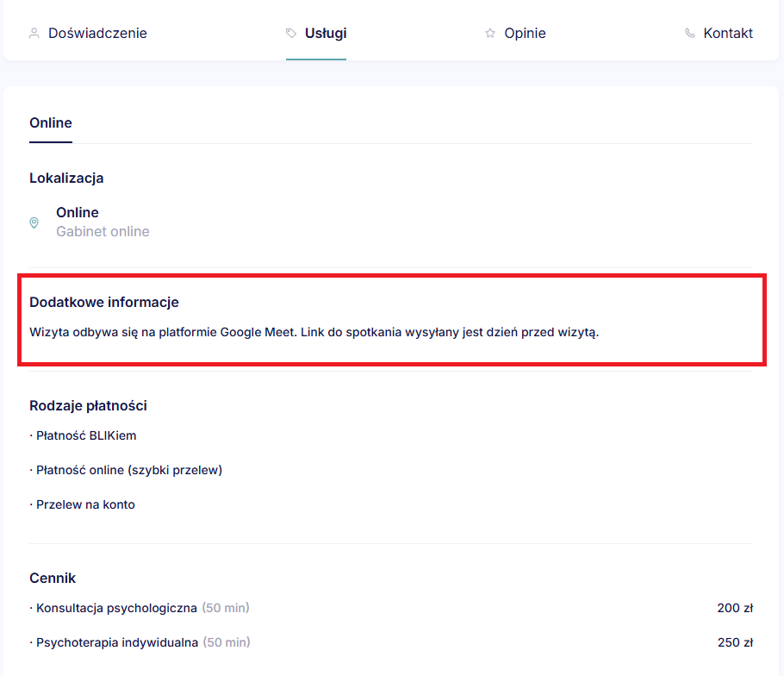Click Konsultacja psychologiczna in the price list
The width and height of the screenshot is (784, 676).
pos(116,608)
